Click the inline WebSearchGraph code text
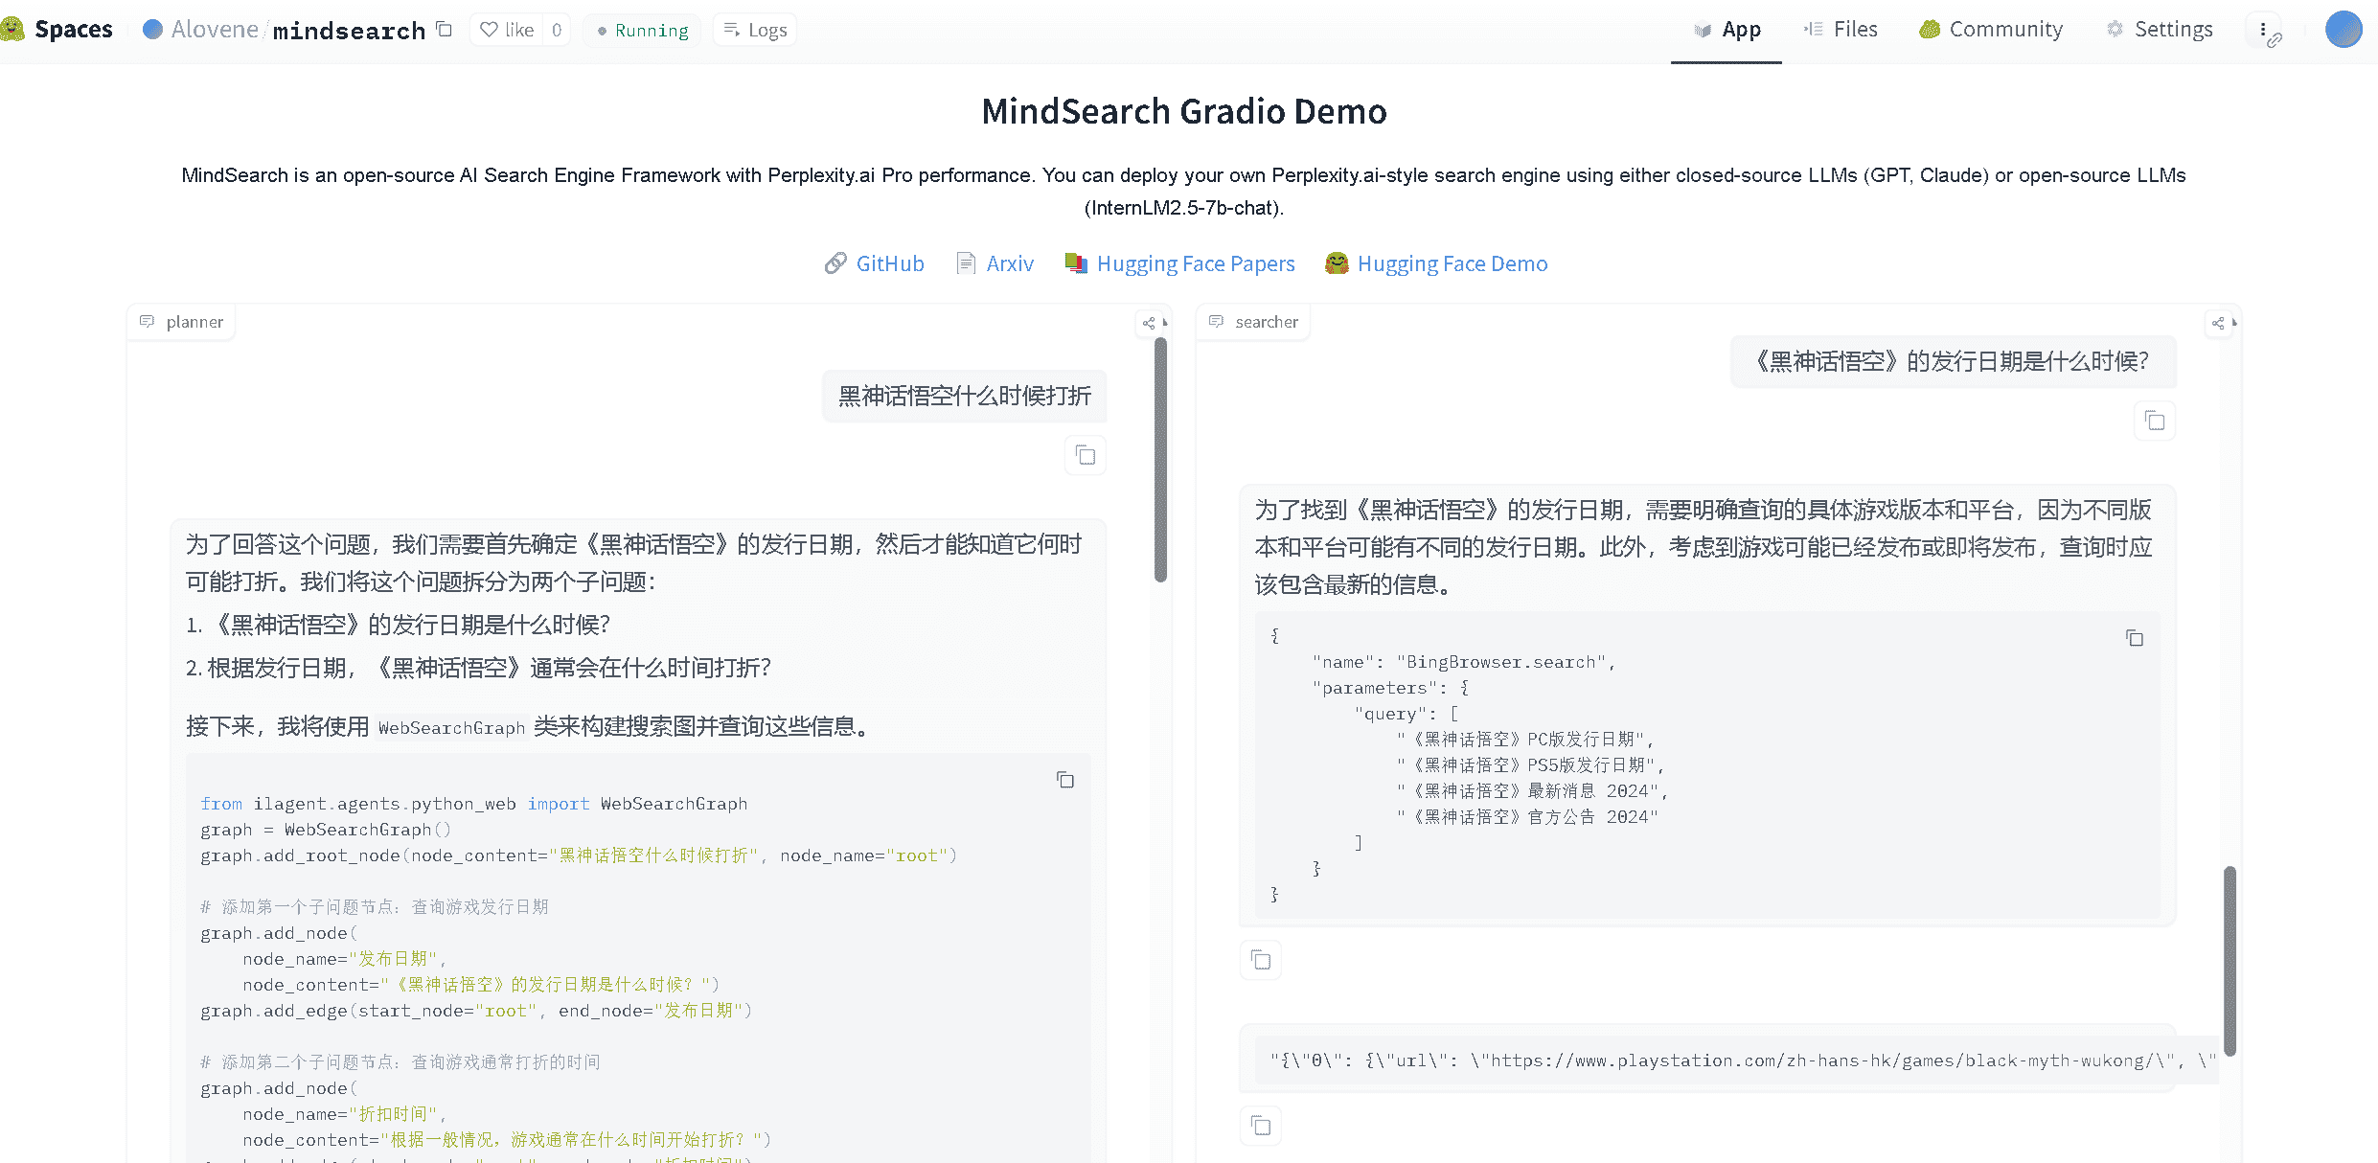This screenshot has width=2378, height=1163. coord(451,727)
